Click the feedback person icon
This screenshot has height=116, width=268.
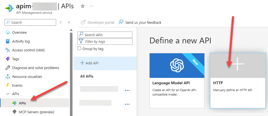[121, 22]
